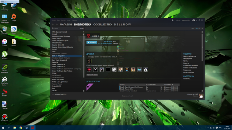Toggle Dota 2 Reborn Beta checkbox
232x130 pixels.
pos(161,89)
